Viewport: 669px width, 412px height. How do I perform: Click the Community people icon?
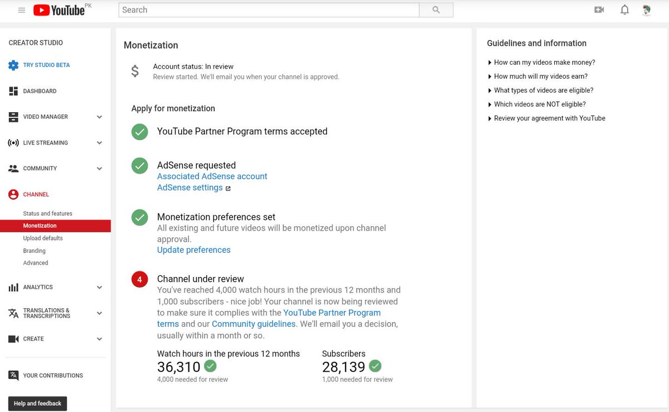13,169
